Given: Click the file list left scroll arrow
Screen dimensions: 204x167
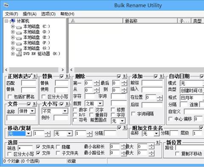Looking at the screenshot, I should pyautogui.click(x=71, y=70).
